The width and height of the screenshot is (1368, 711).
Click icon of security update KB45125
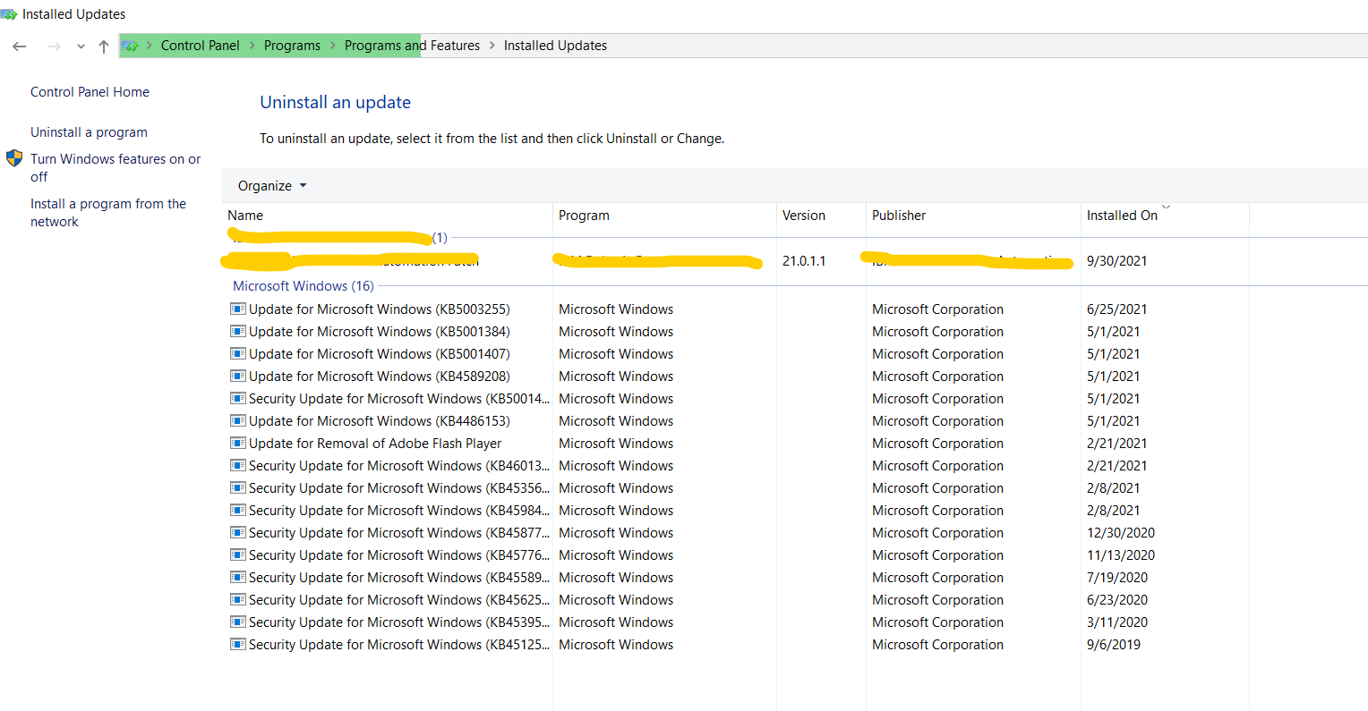[238, 645]
